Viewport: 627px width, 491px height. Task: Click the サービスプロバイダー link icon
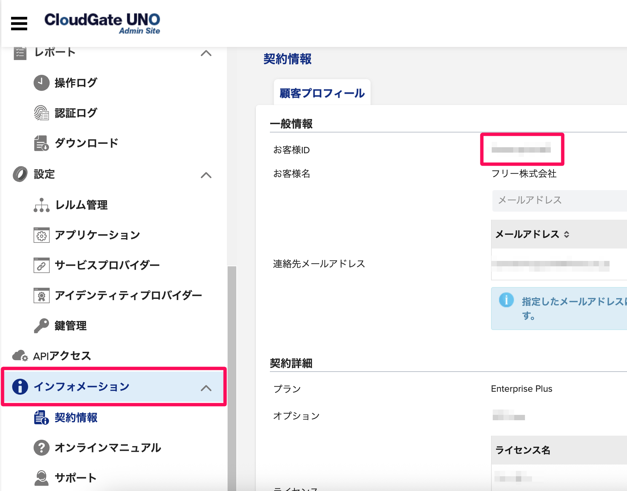point(42,265)
